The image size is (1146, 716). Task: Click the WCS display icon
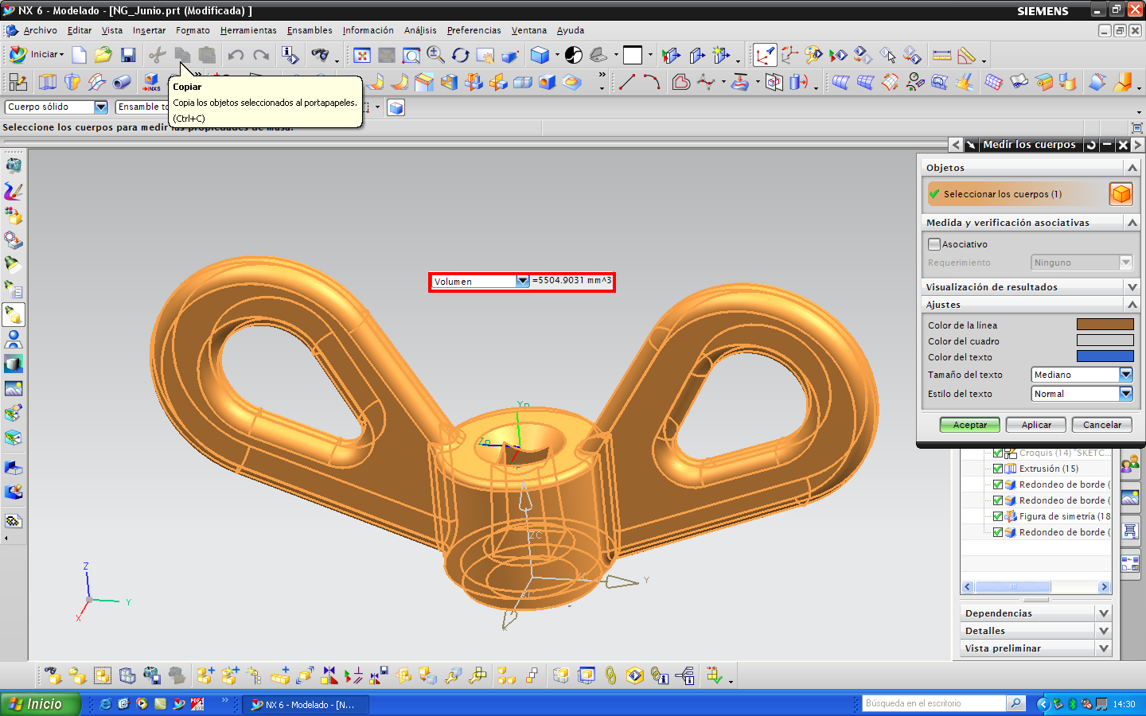coord(765,55)
